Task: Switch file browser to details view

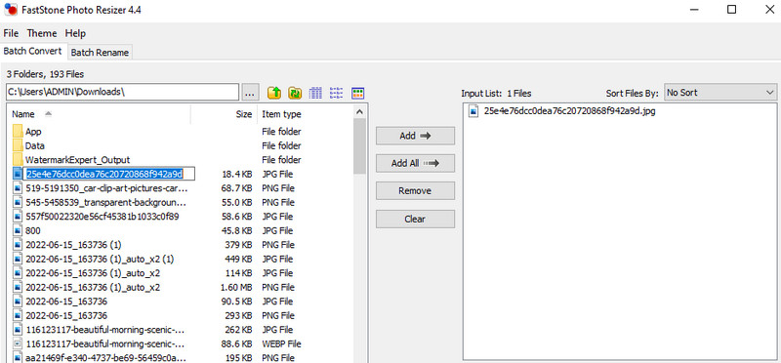Action: [315, 93]
